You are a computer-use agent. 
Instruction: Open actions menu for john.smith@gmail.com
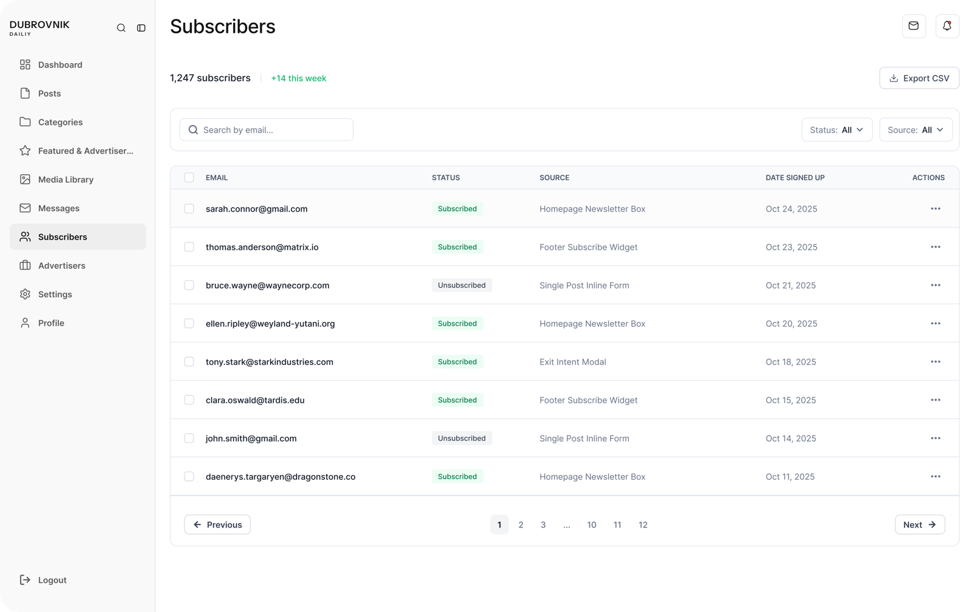pyautogui.click(x=936, y=438)
